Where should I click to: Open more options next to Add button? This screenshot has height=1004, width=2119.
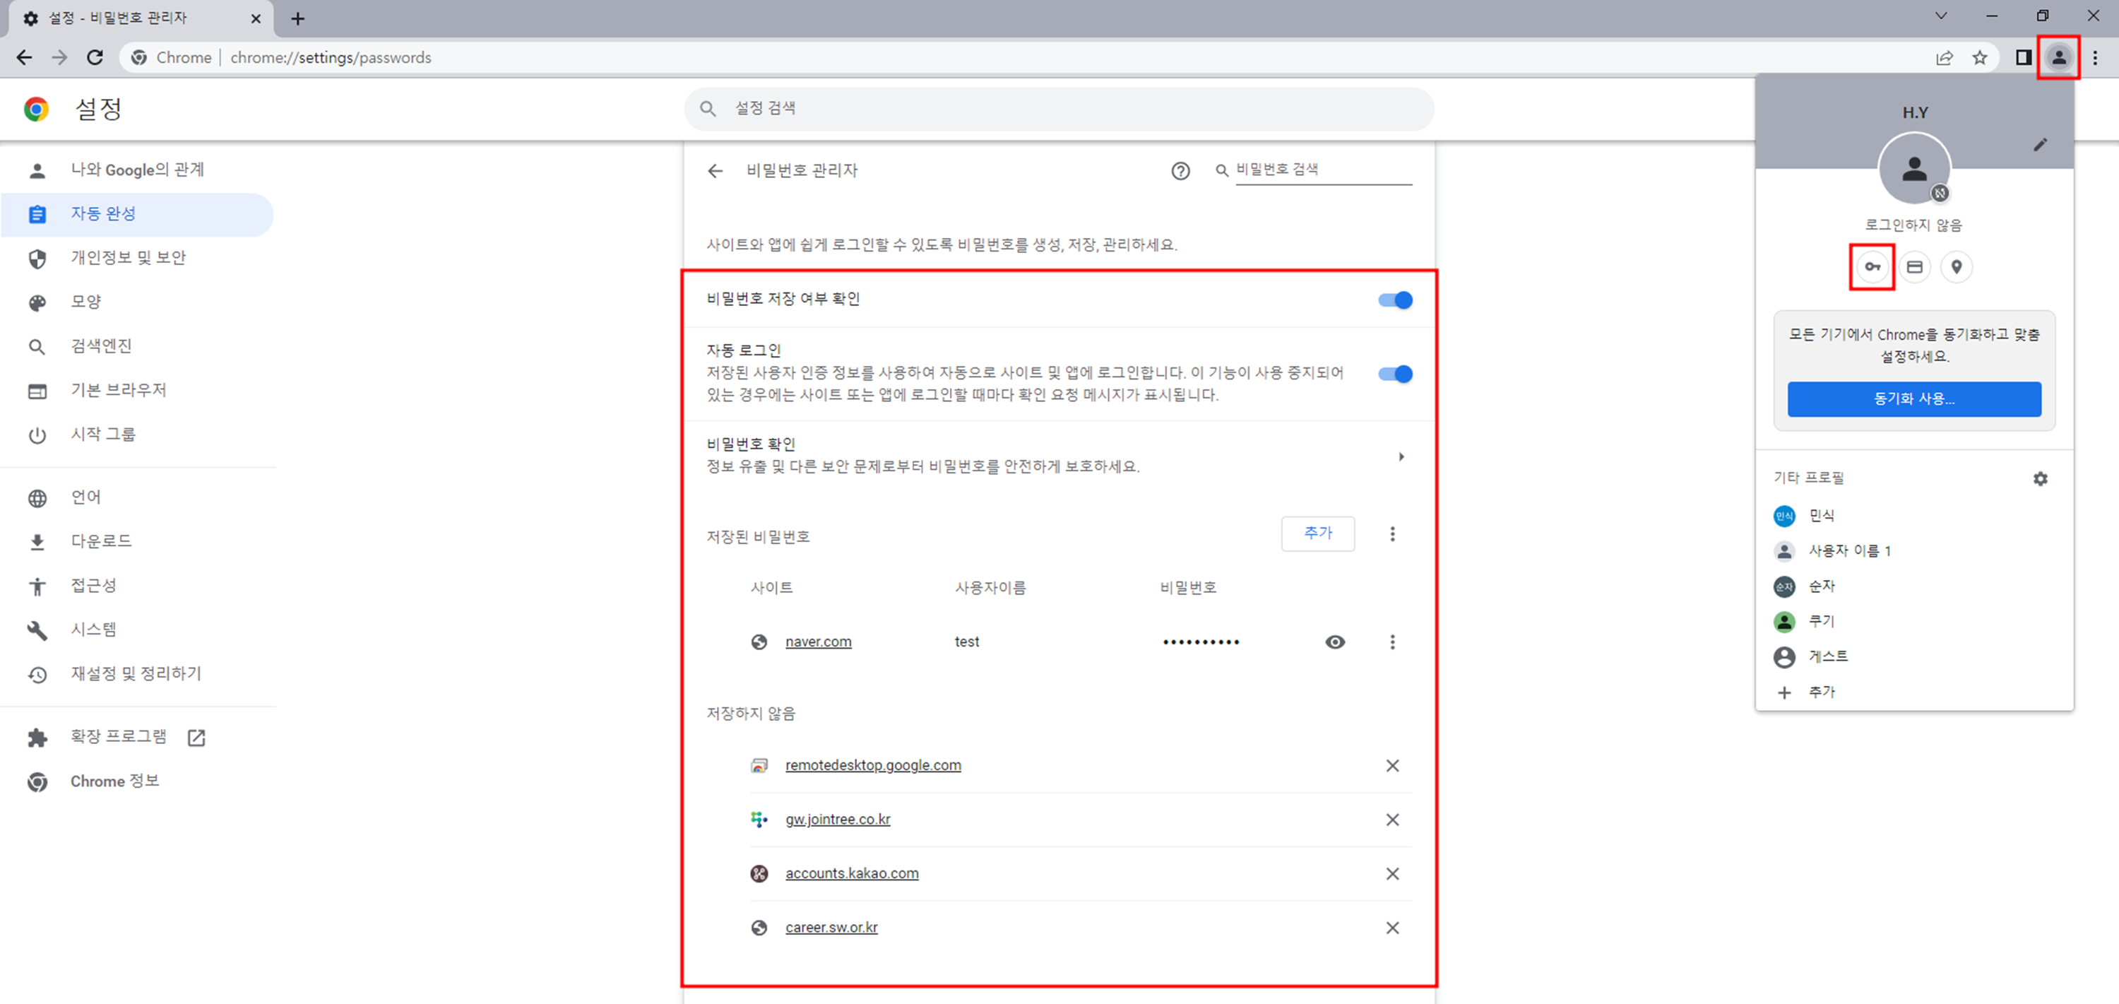point(1391,534)
